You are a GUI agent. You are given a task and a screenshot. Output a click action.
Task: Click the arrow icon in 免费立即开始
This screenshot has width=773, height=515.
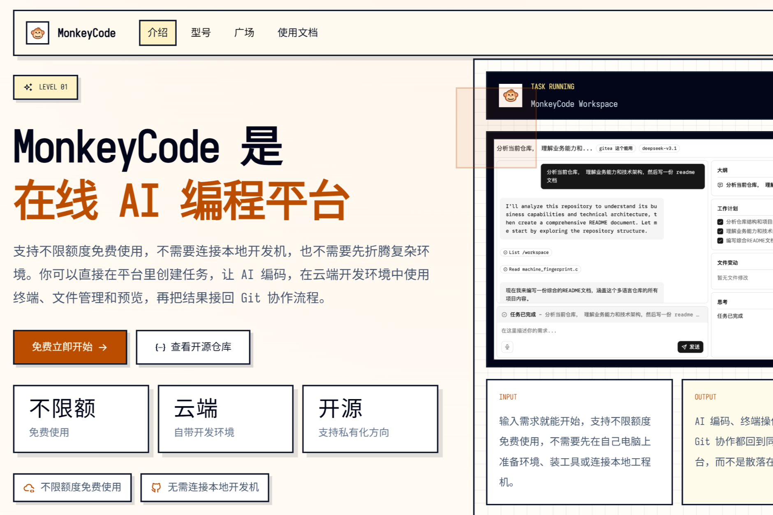coord(103,347)
